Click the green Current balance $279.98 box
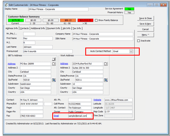Image resolution: width=170 pixels, height=136 pixels. click(x=16, y=20)
